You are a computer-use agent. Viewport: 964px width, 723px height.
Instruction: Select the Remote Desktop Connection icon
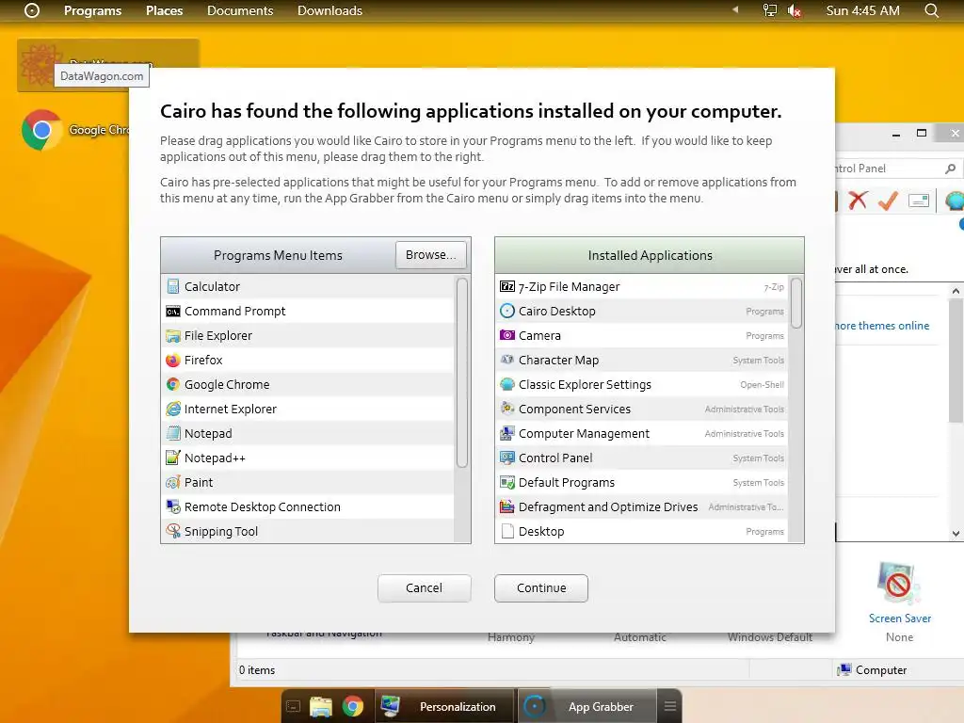tap(173, 506)
